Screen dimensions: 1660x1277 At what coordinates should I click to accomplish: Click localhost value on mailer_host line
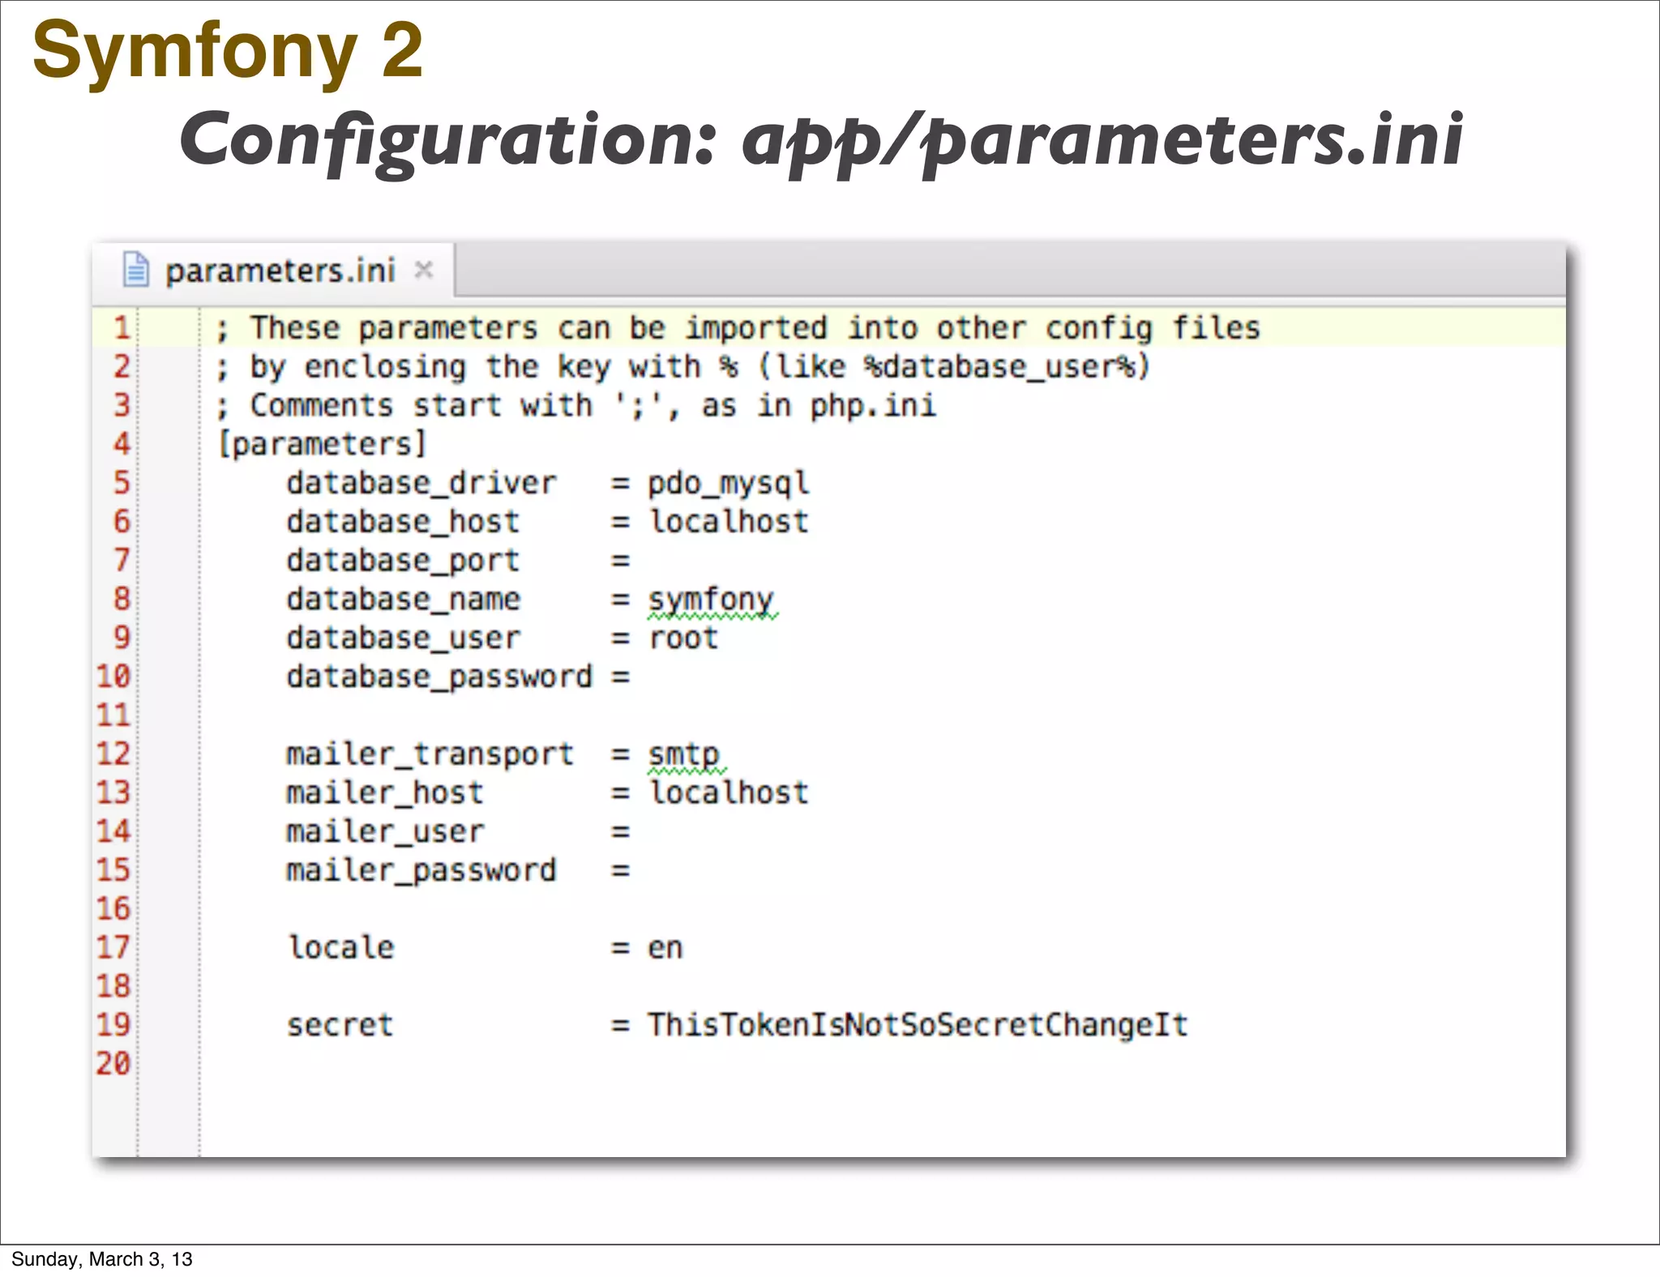[x=728, y=793]
